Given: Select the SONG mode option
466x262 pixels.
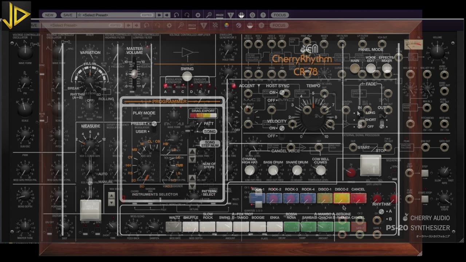Looking at the screenshot, I should (210, 131).
